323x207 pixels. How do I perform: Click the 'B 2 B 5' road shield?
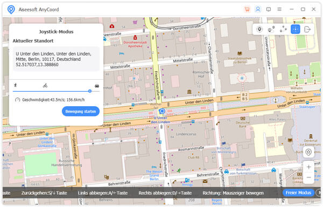(x=245, y=96)
